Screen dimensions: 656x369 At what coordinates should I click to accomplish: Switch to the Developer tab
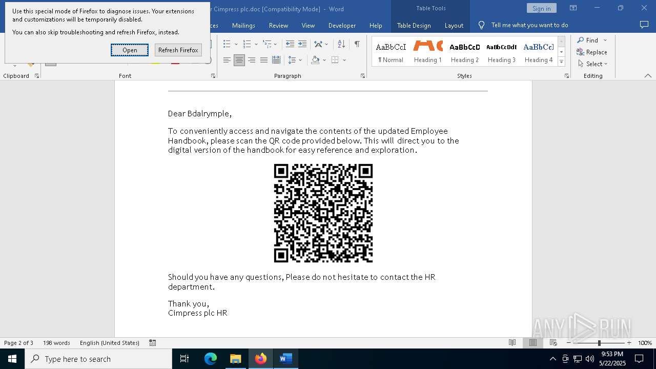pos(342,25)
